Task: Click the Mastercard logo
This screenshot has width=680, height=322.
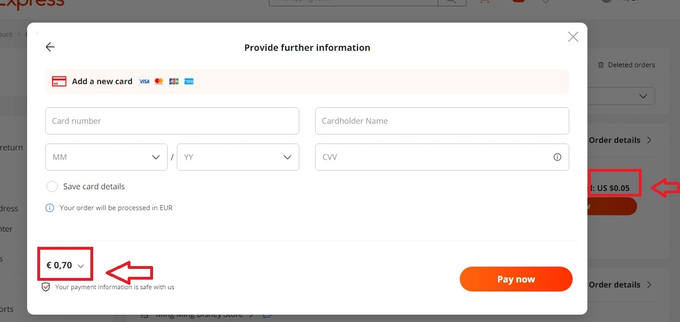Action: 159,81
